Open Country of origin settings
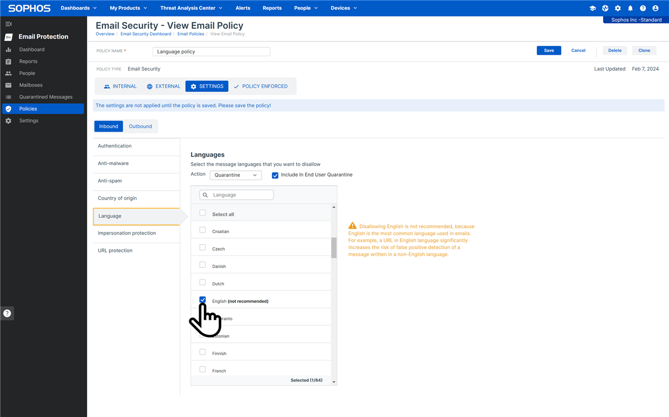Image resolution: width=669 pixels, height=417 pixels. tap(136, 198)
